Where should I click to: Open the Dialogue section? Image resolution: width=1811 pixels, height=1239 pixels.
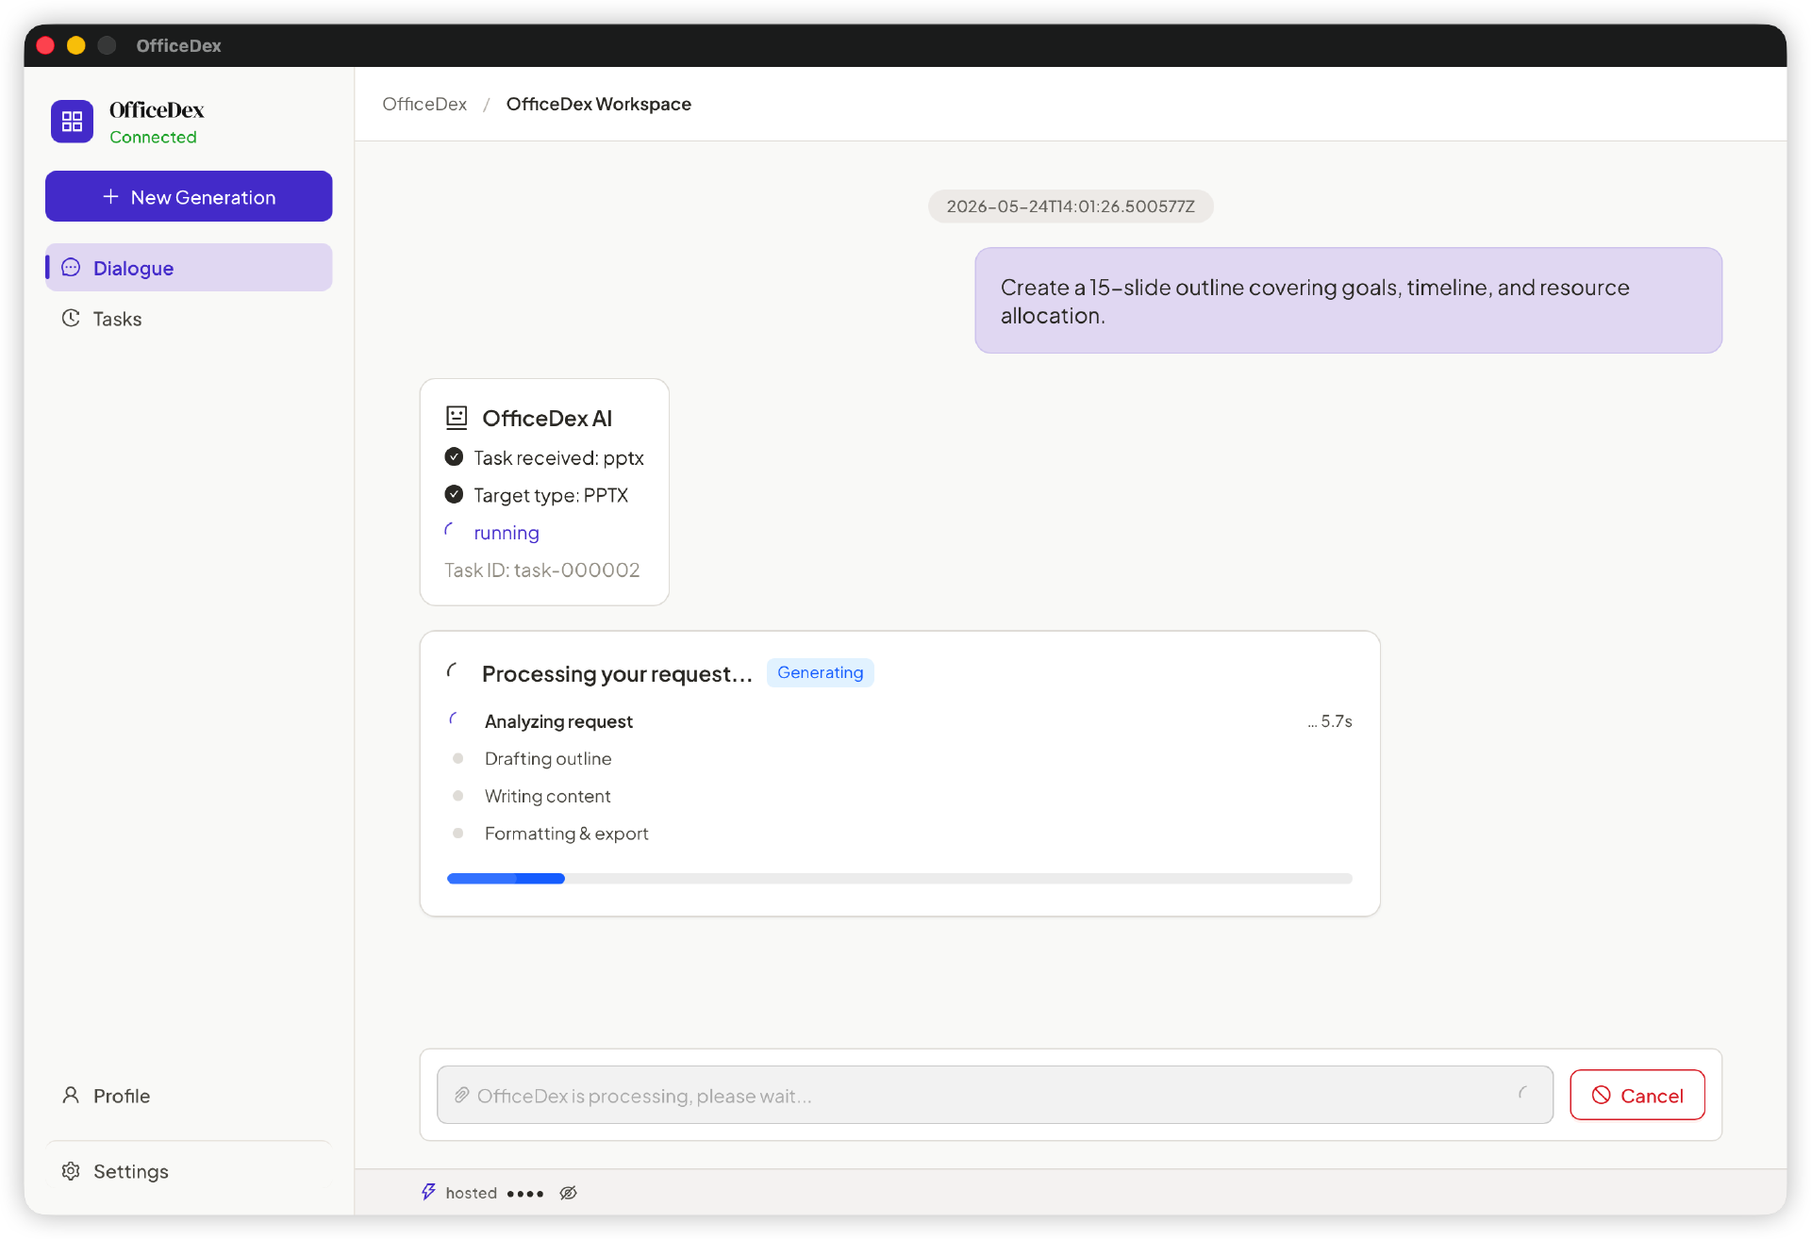pos(189,268)
